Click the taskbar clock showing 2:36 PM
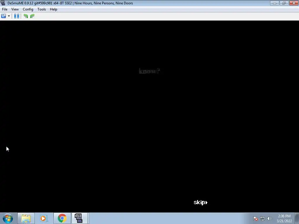This screenshot has height=224, width=299. 284,218
